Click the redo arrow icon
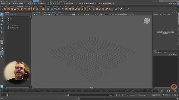179x100 pixels. [x=22, y=4]
